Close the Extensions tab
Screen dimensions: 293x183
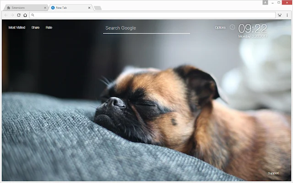tap(45, 8)
